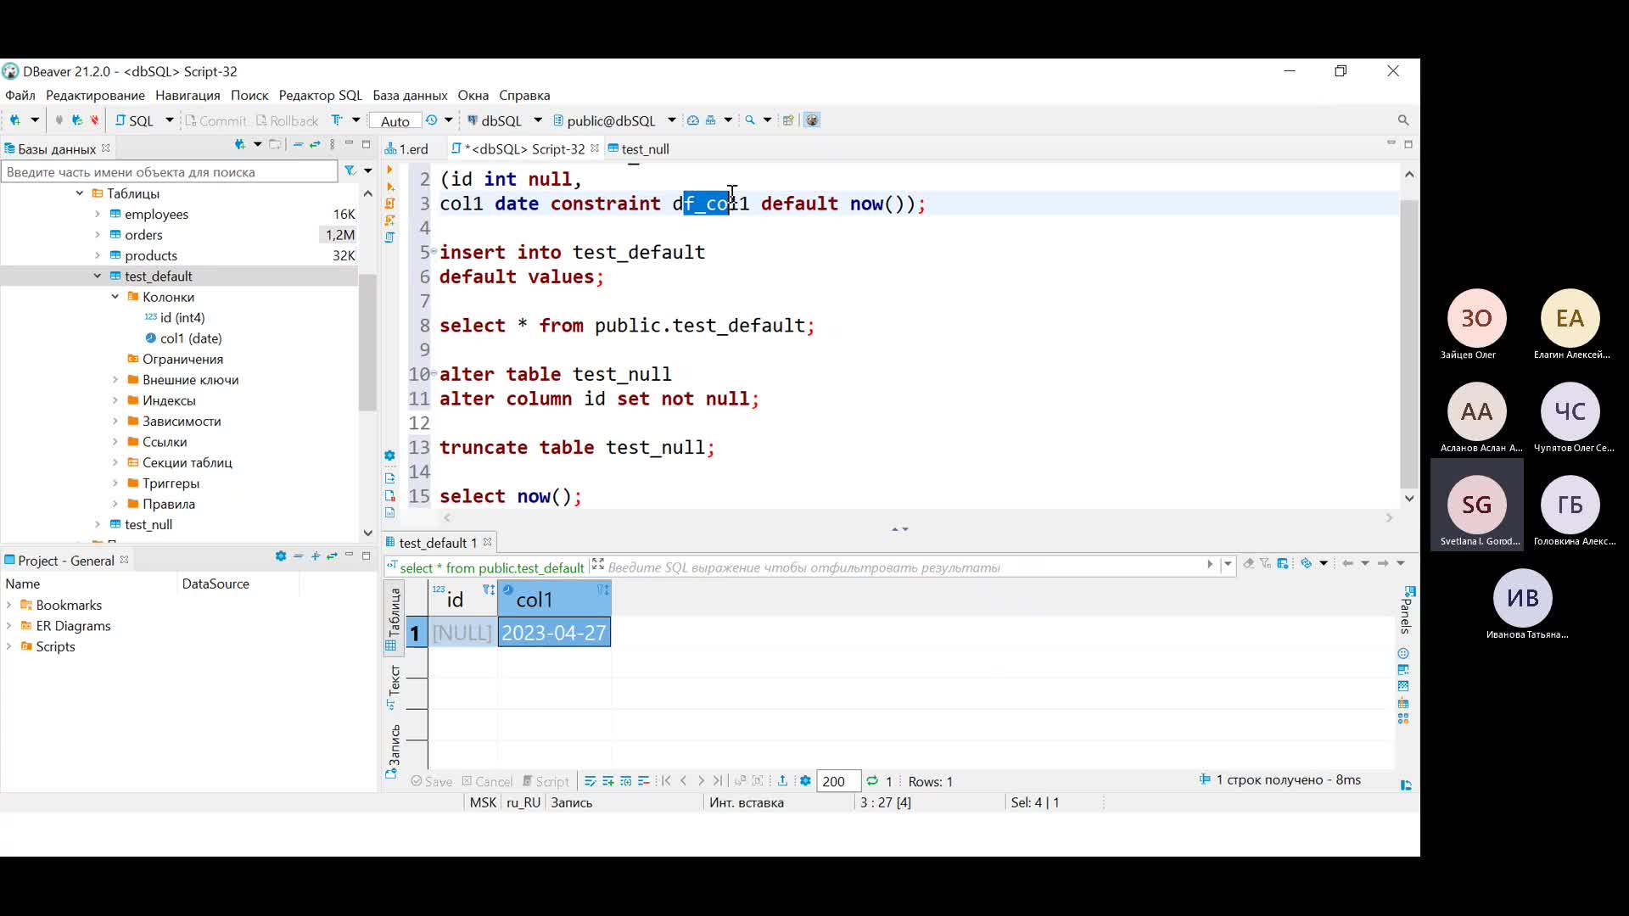The image size is (1629, 916).
Task: Open the Panels toggle on results right side
Action: [x=1406, y=609]
